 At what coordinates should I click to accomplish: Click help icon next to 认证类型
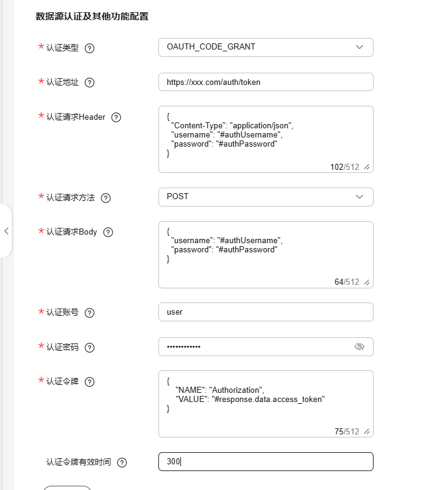point(89,48)
